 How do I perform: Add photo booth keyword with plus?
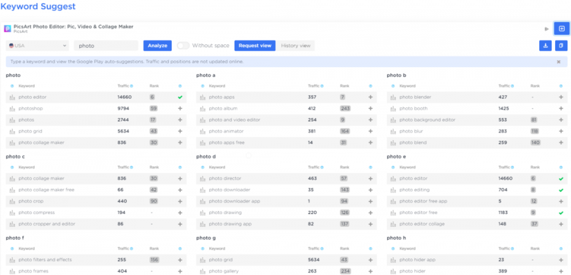tap(561, 108)
